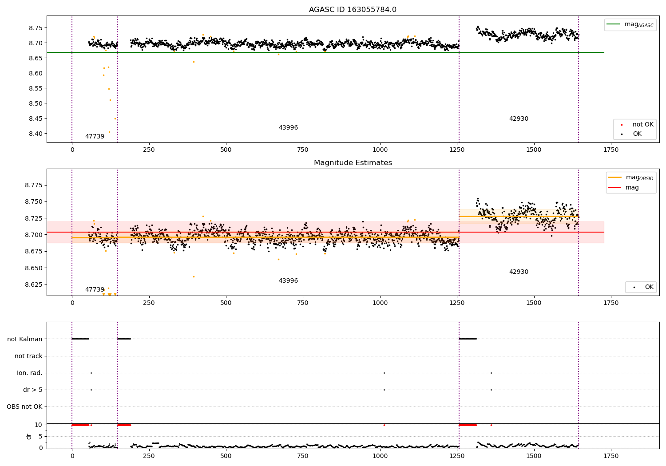
Task: Click the 47739 label in the Magnitude Estimates plot
Action: click(95, 289)
